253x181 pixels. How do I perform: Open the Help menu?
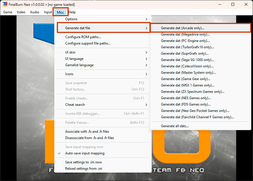[x=72, y=12]
